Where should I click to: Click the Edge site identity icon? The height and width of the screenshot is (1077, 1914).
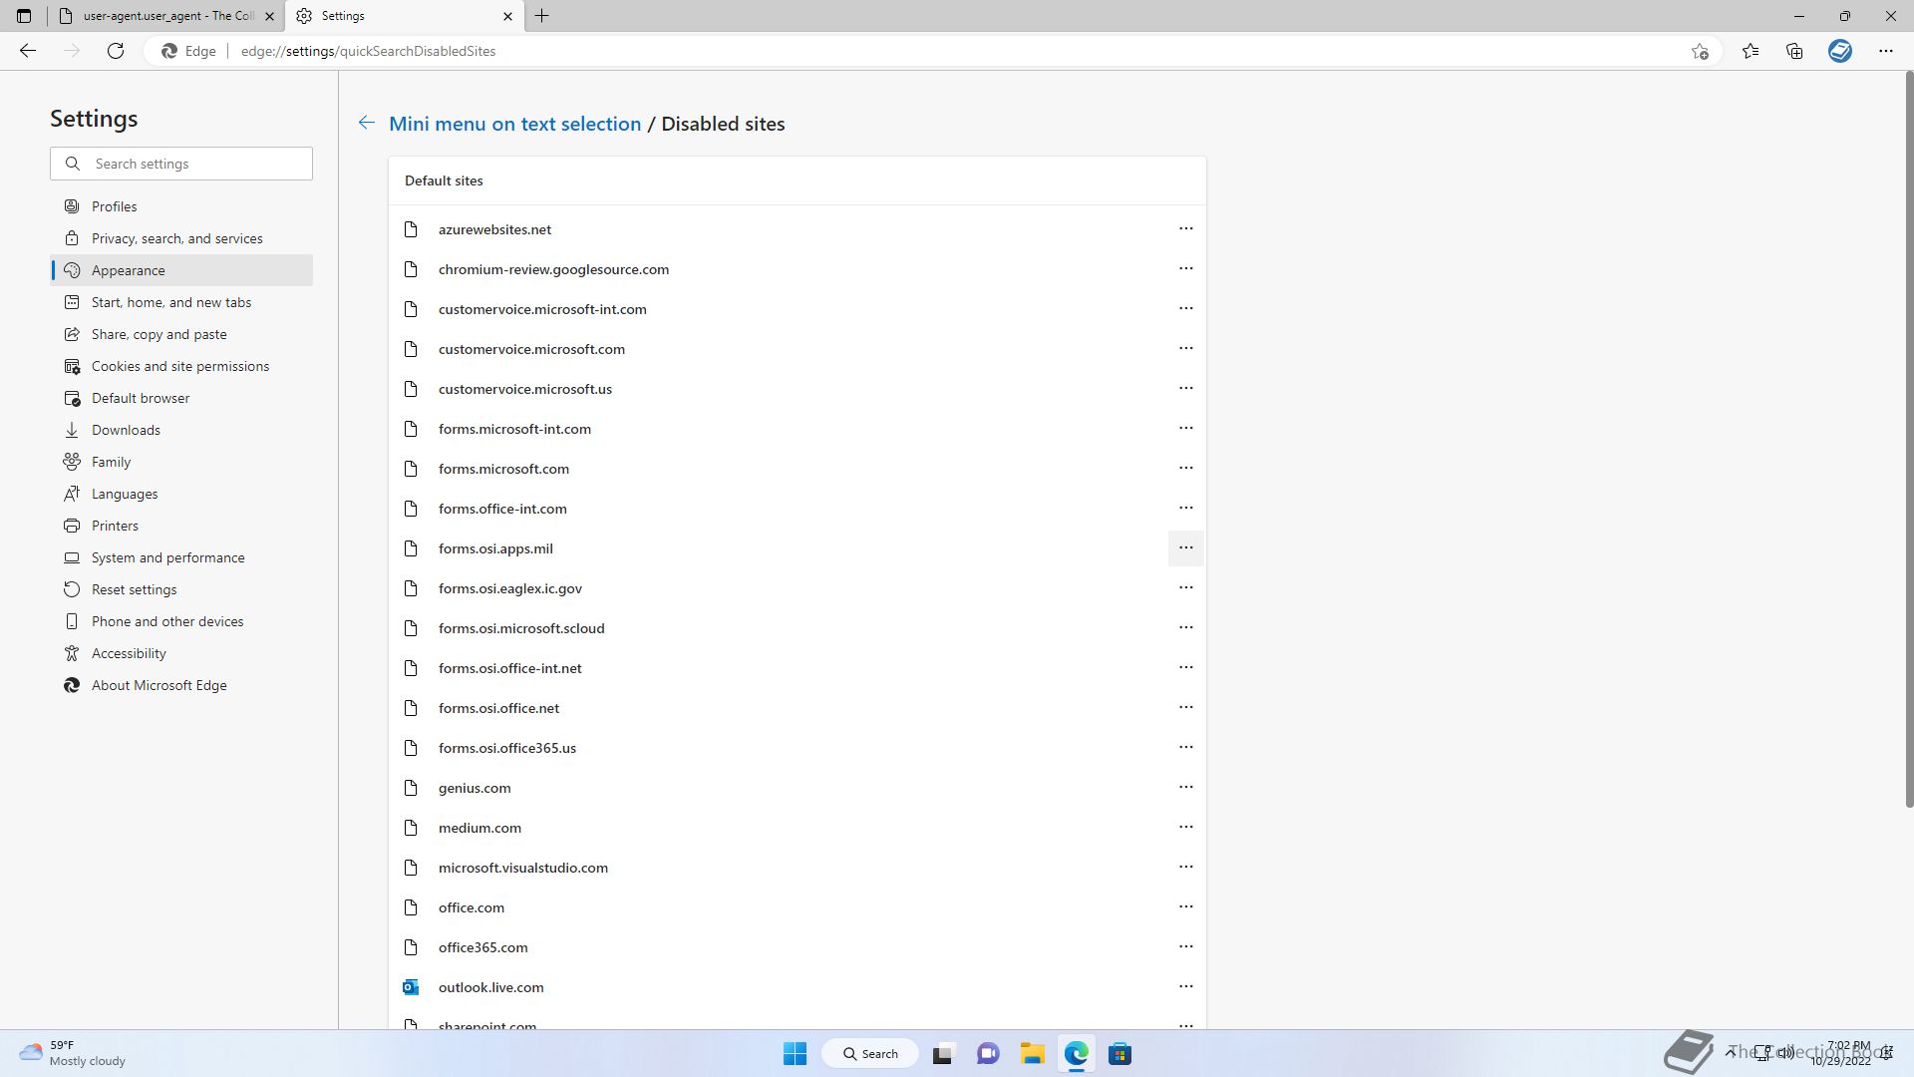click(x=189, y=51)
